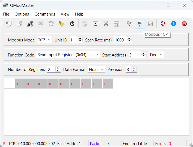Click the Errors : 0 status text
The height and width of the screenshot is (147, 193).
(163, 143)
